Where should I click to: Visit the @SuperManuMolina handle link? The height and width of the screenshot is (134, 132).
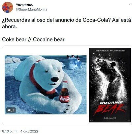pyautogui.click(x=31, y=9)
